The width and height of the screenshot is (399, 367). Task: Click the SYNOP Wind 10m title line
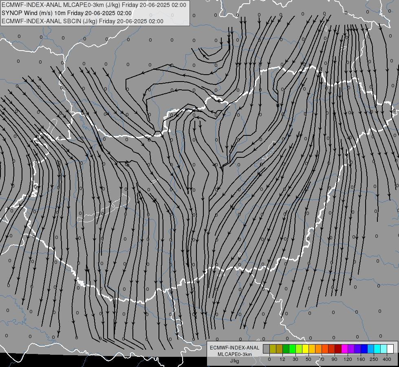point(66,13)
